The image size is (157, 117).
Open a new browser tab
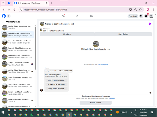pos(52,3)
